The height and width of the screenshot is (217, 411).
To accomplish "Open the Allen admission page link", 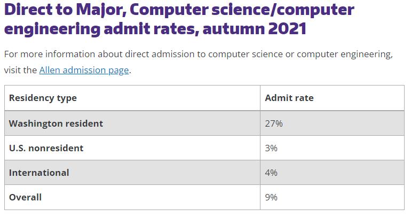I will [84, 70].
